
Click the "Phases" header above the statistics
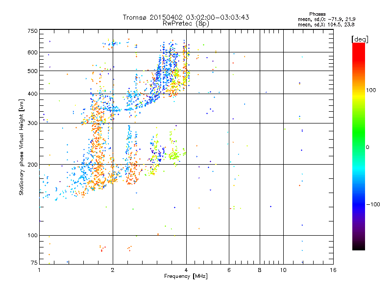(317, 14)
